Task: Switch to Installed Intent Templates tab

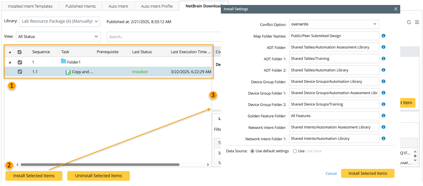Action: [30, 6]
